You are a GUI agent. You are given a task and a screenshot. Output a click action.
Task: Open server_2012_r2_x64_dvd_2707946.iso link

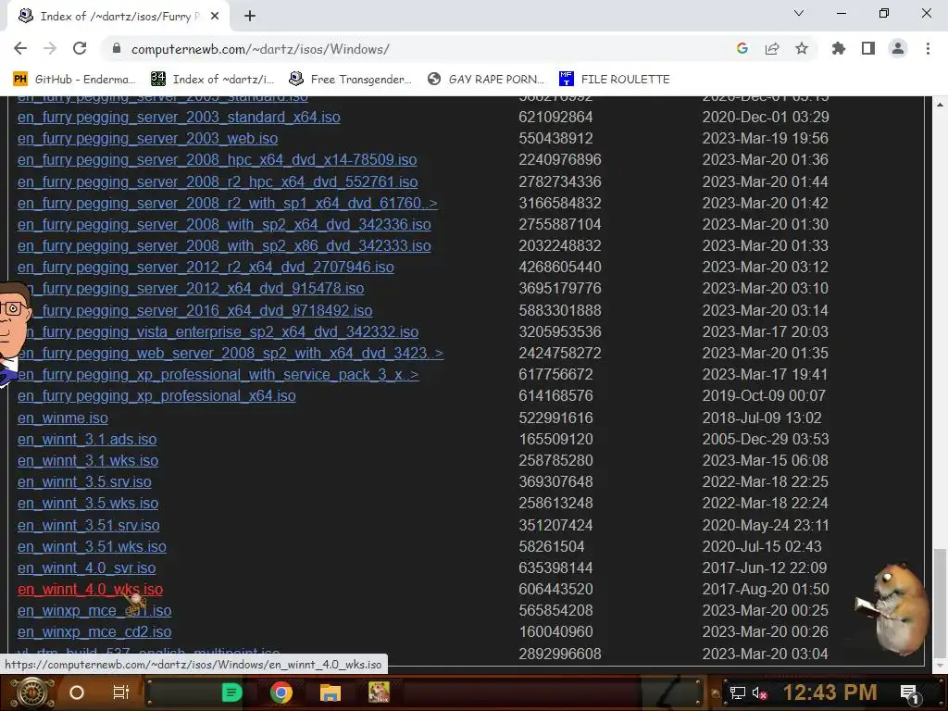pos(206,268)
